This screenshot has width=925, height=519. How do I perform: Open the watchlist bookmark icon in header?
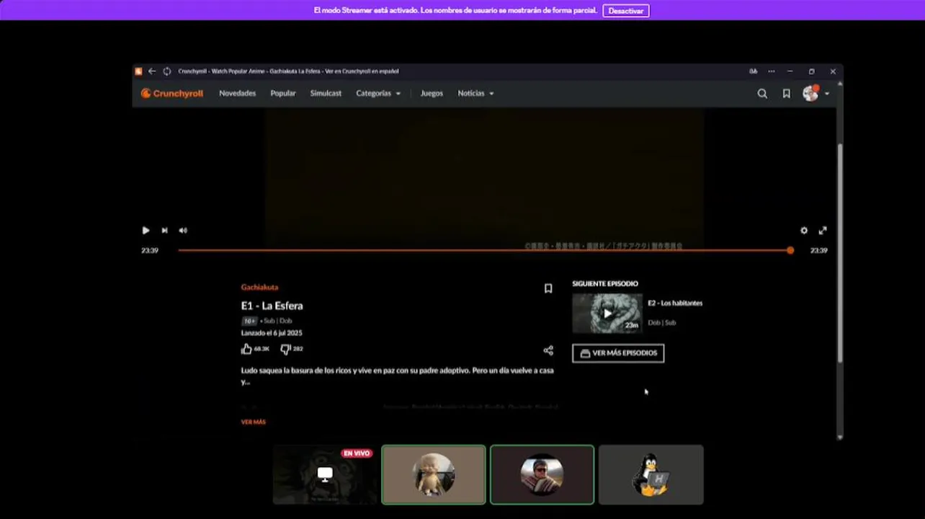pyautogui.click(x=786, y=94)
